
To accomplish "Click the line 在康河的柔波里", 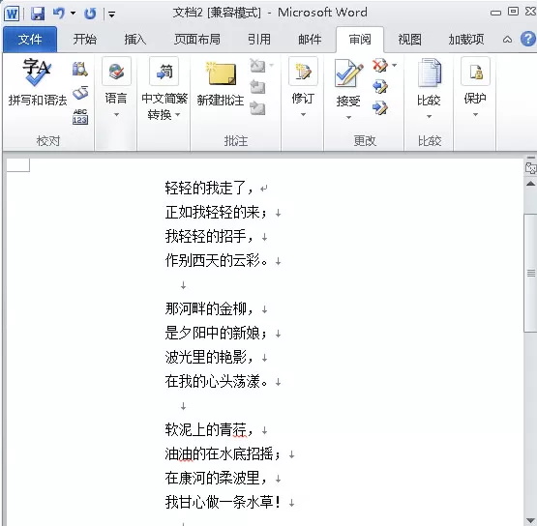I will [216, 478].
